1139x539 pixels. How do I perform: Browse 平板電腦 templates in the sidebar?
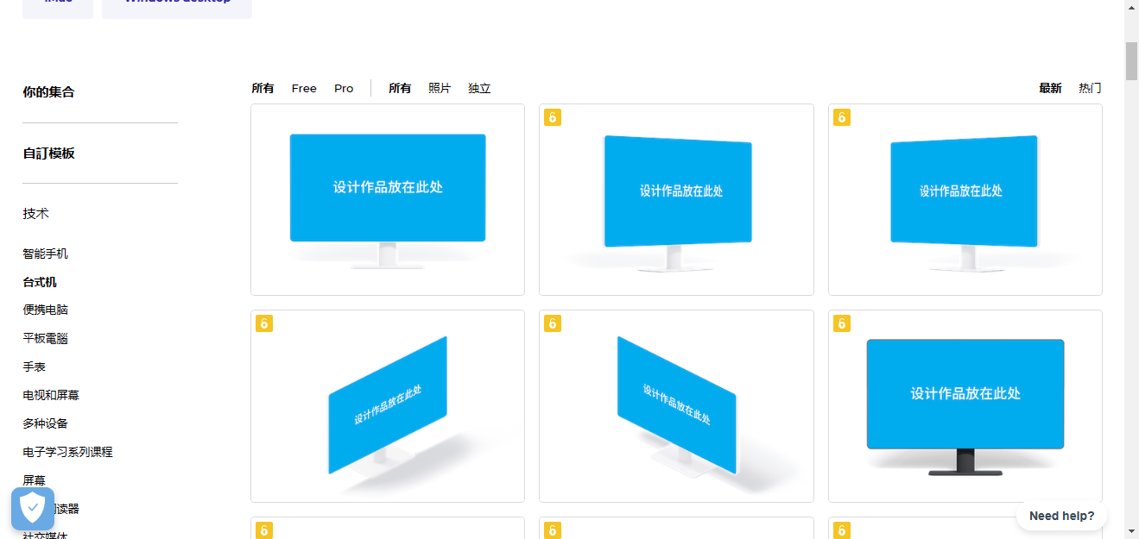(x=45, y=338)
